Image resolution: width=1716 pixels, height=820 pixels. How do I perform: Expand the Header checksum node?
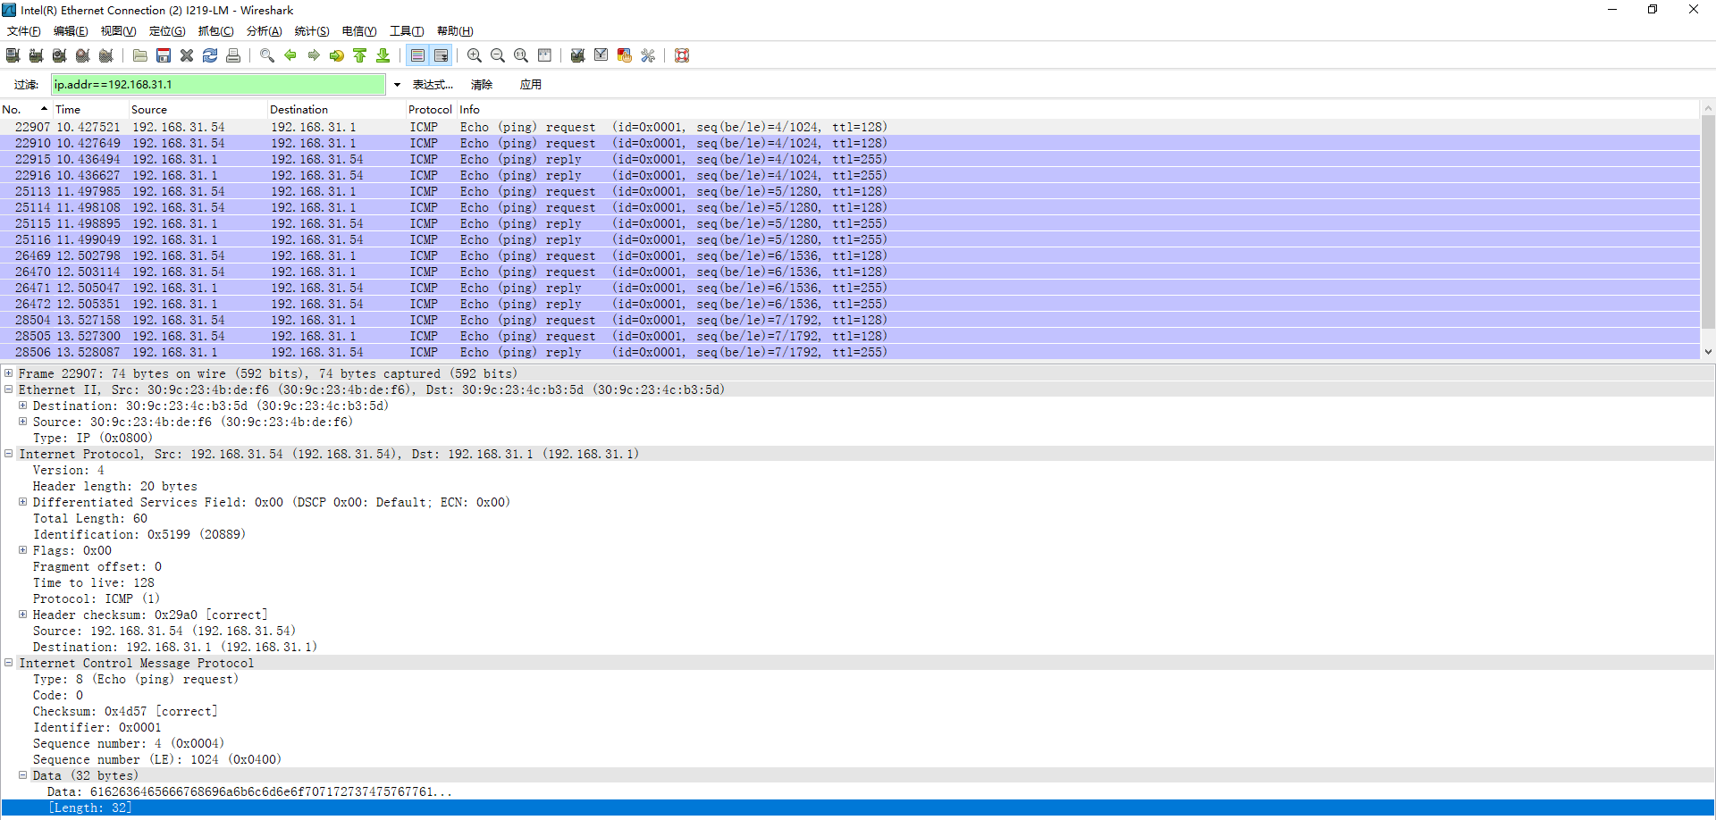coord(23,615)
